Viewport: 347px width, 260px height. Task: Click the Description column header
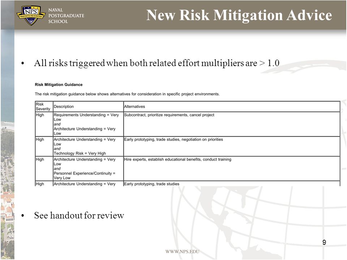[x=88, y=107]
